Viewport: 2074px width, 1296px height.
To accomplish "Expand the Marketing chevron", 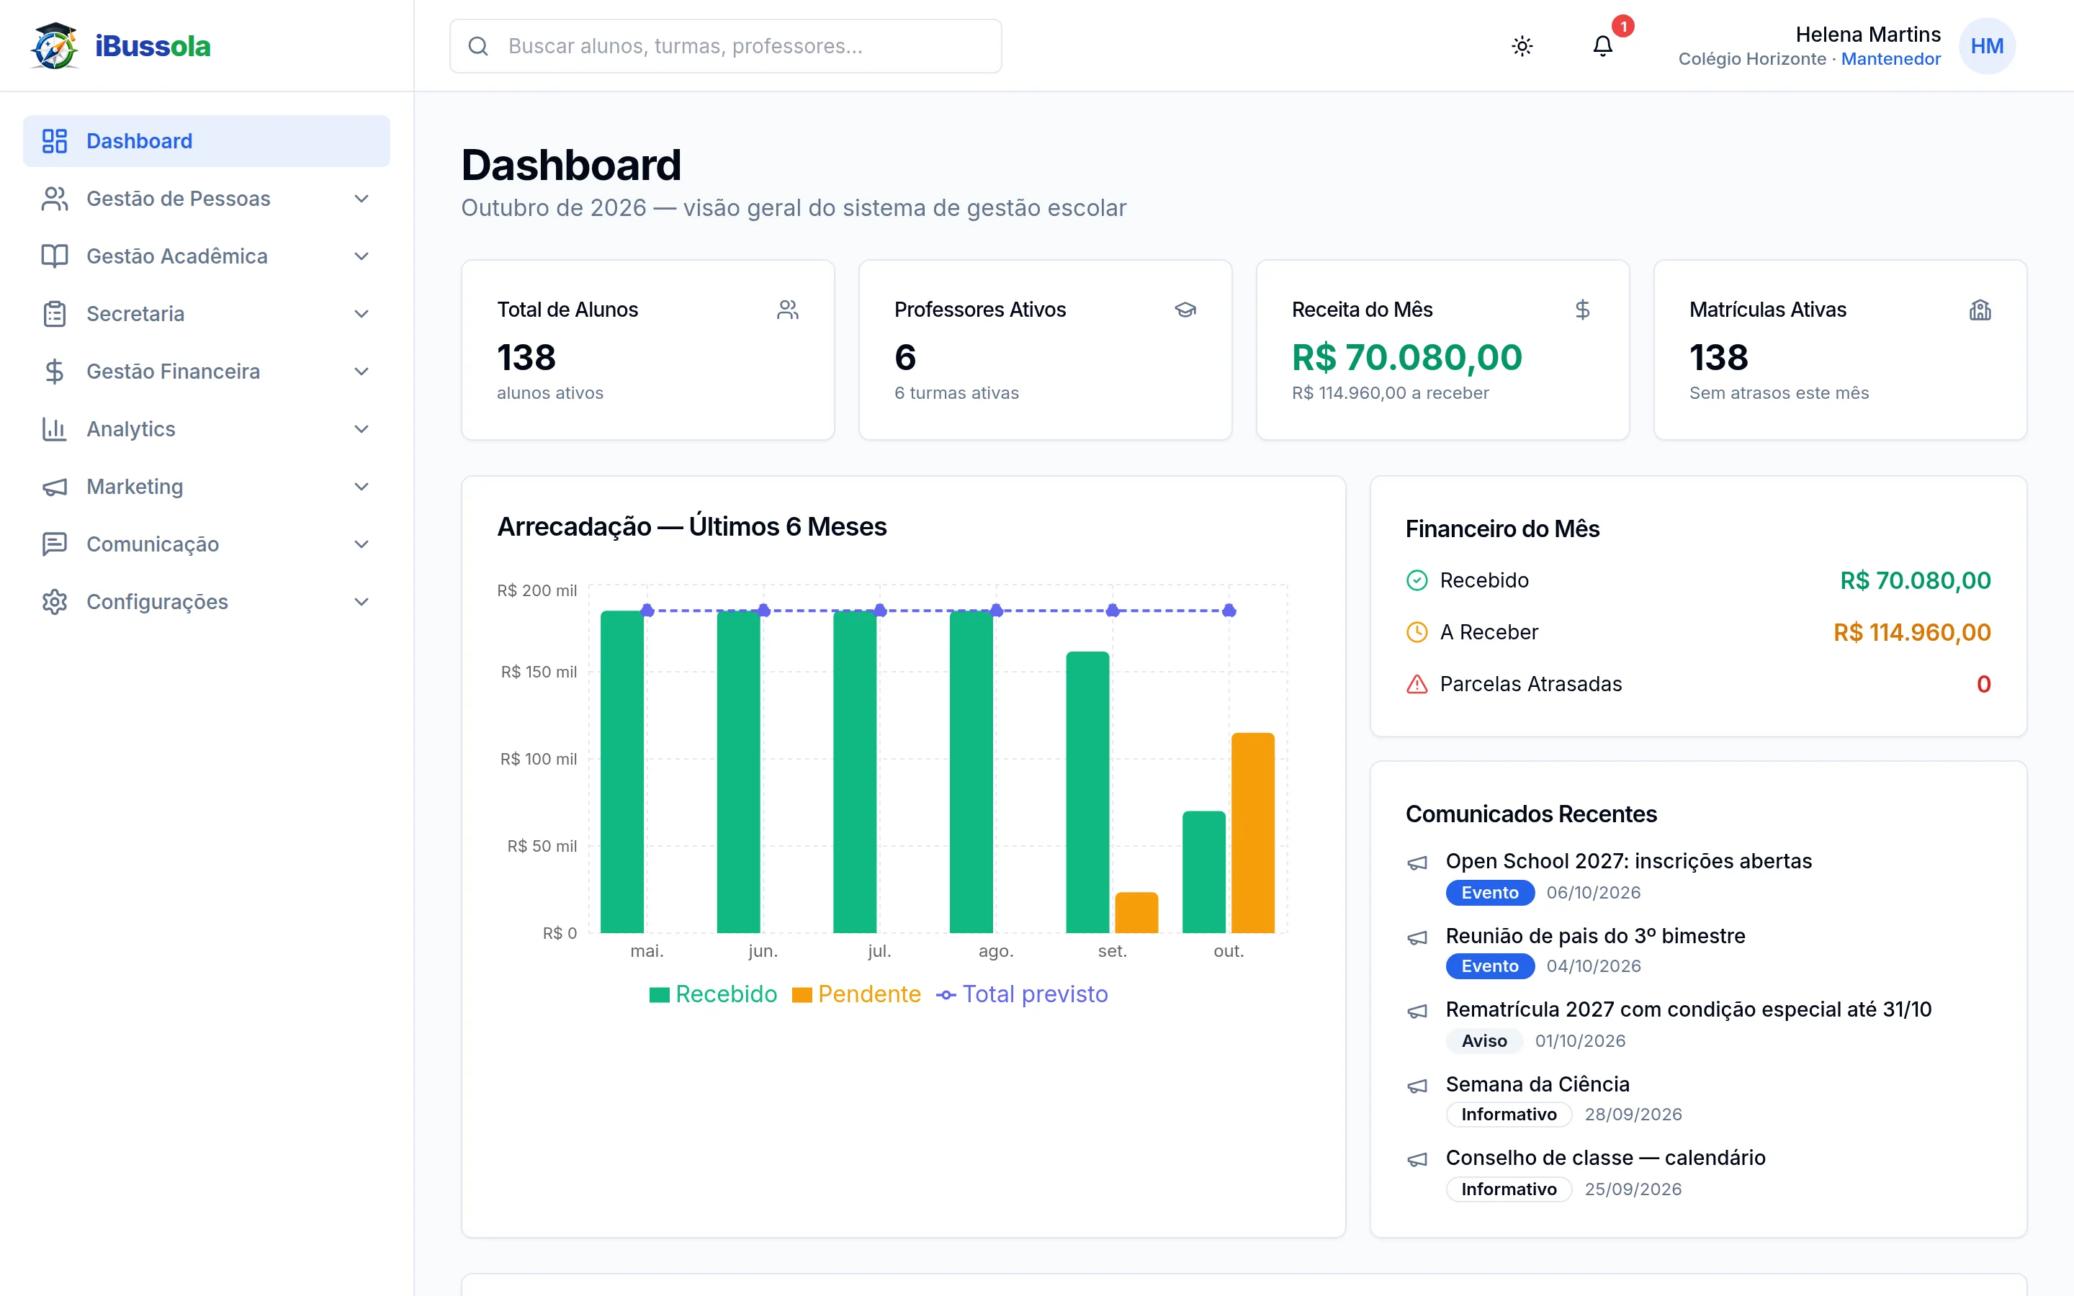I will click(362, 487).
